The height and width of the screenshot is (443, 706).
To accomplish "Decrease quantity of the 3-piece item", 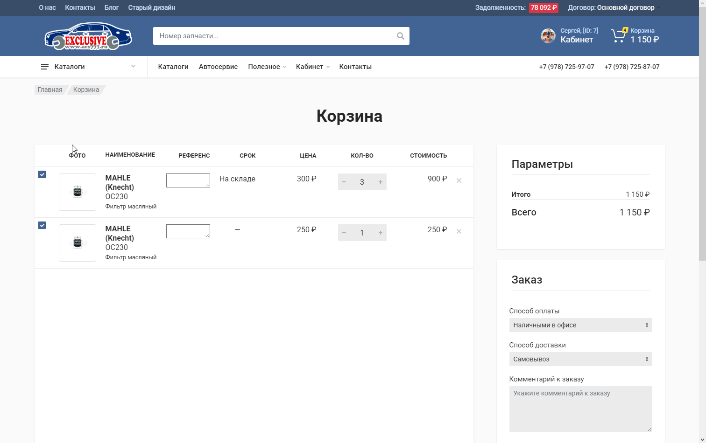I will click(344, 182).
